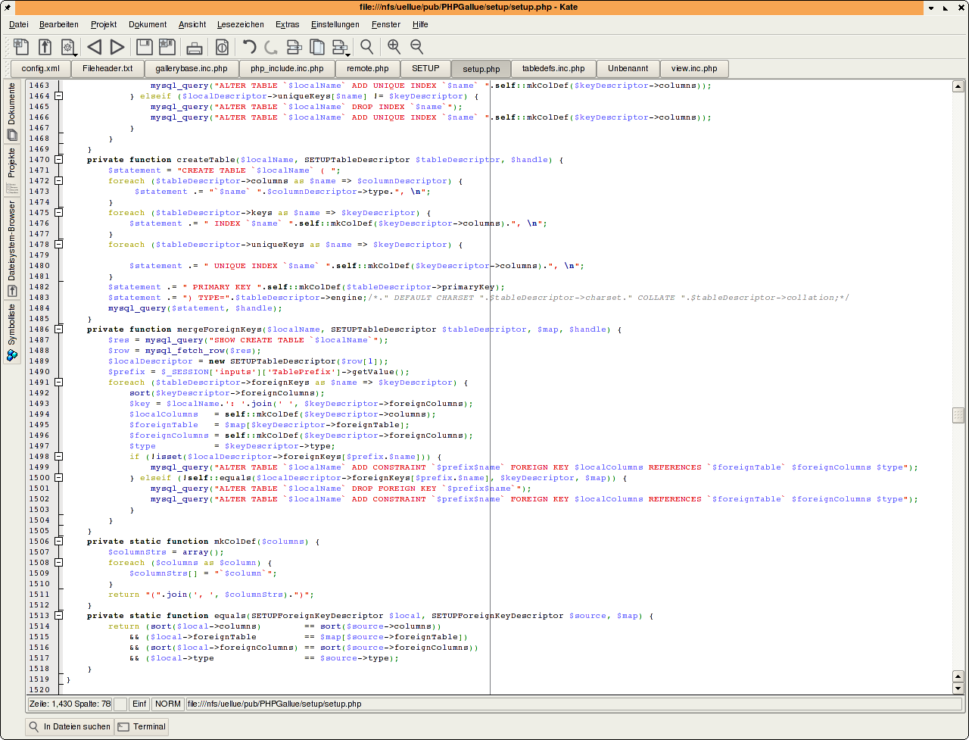
Task: Click the Undo arrow icon
Action: point(249,47)
